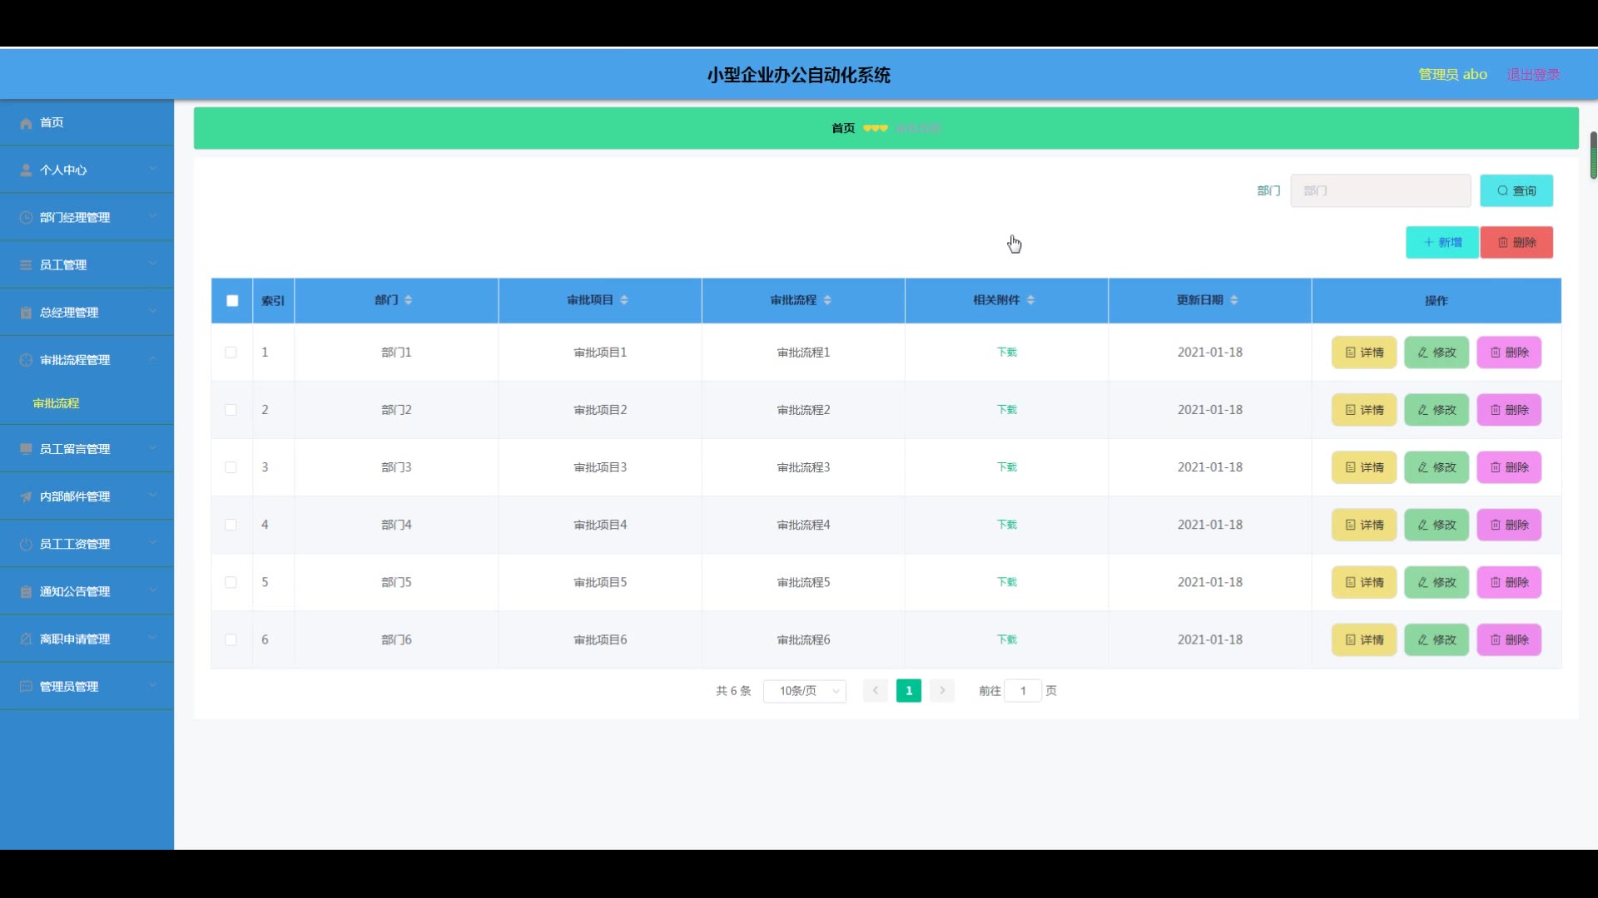Image resolution: width=1598 pixels, height=898 pixels.
Task: Open the 10条/页 page size dropdown
Action: click(804, 691)
